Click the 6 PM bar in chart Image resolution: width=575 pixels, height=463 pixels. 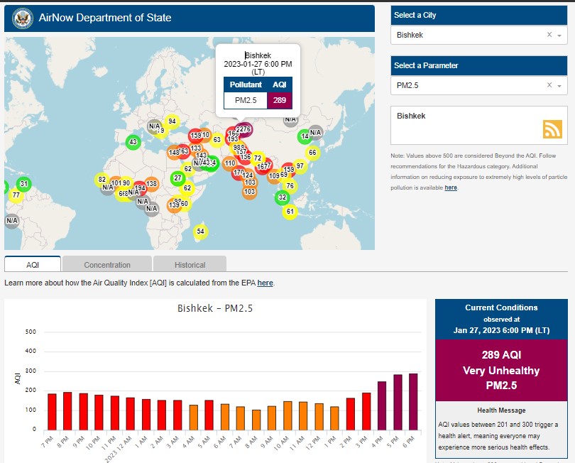click(413, 401)
